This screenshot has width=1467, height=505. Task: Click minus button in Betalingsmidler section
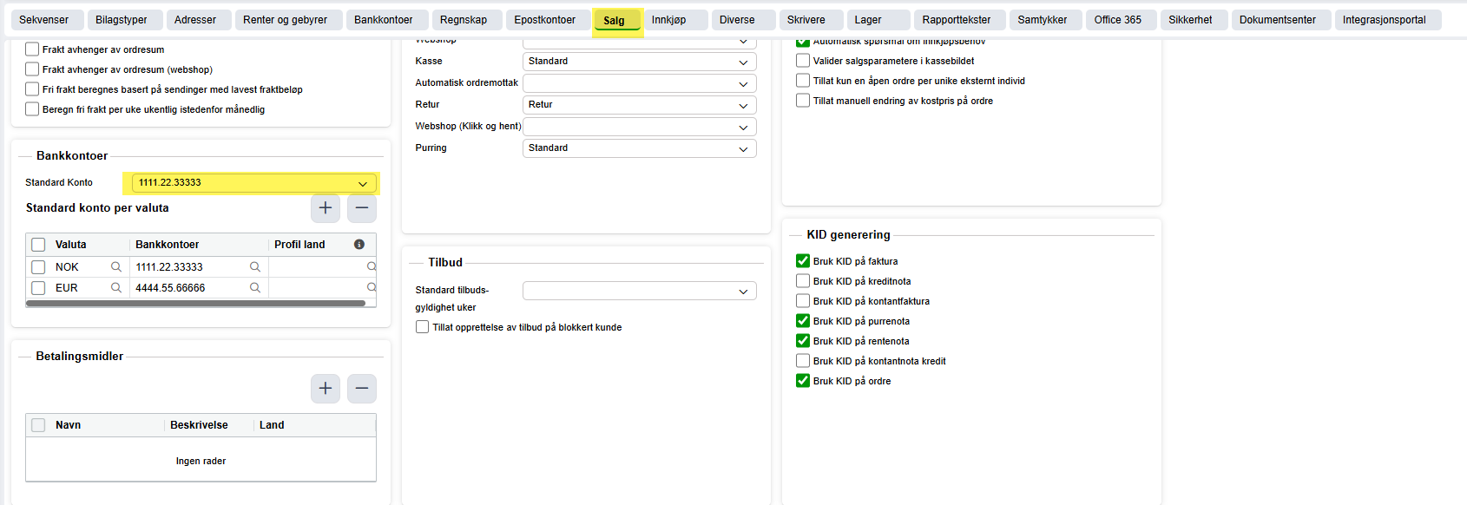(362, 389)
